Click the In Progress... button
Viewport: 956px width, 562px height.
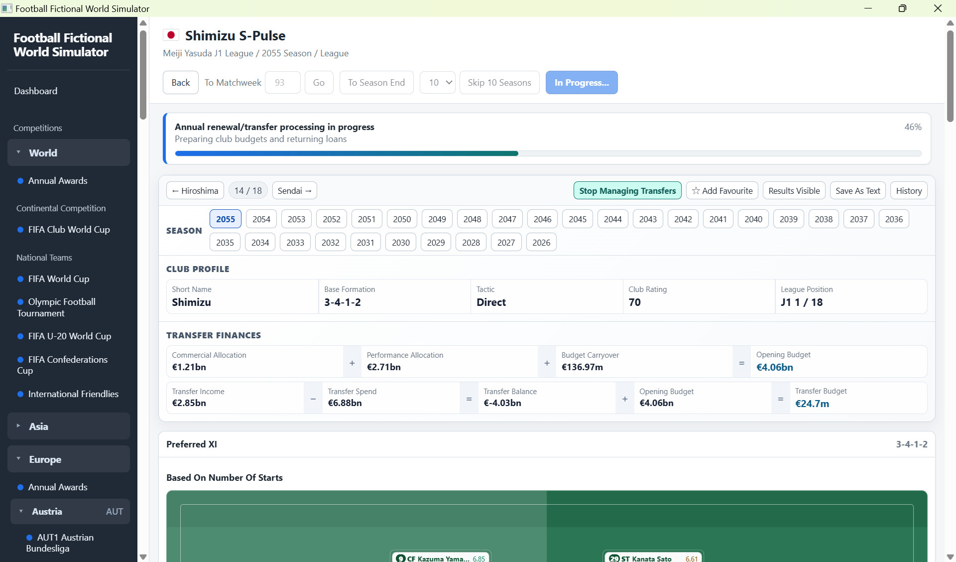[582, 83]
